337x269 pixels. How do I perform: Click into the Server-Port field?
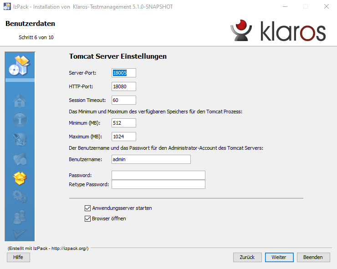pos(124,73)
